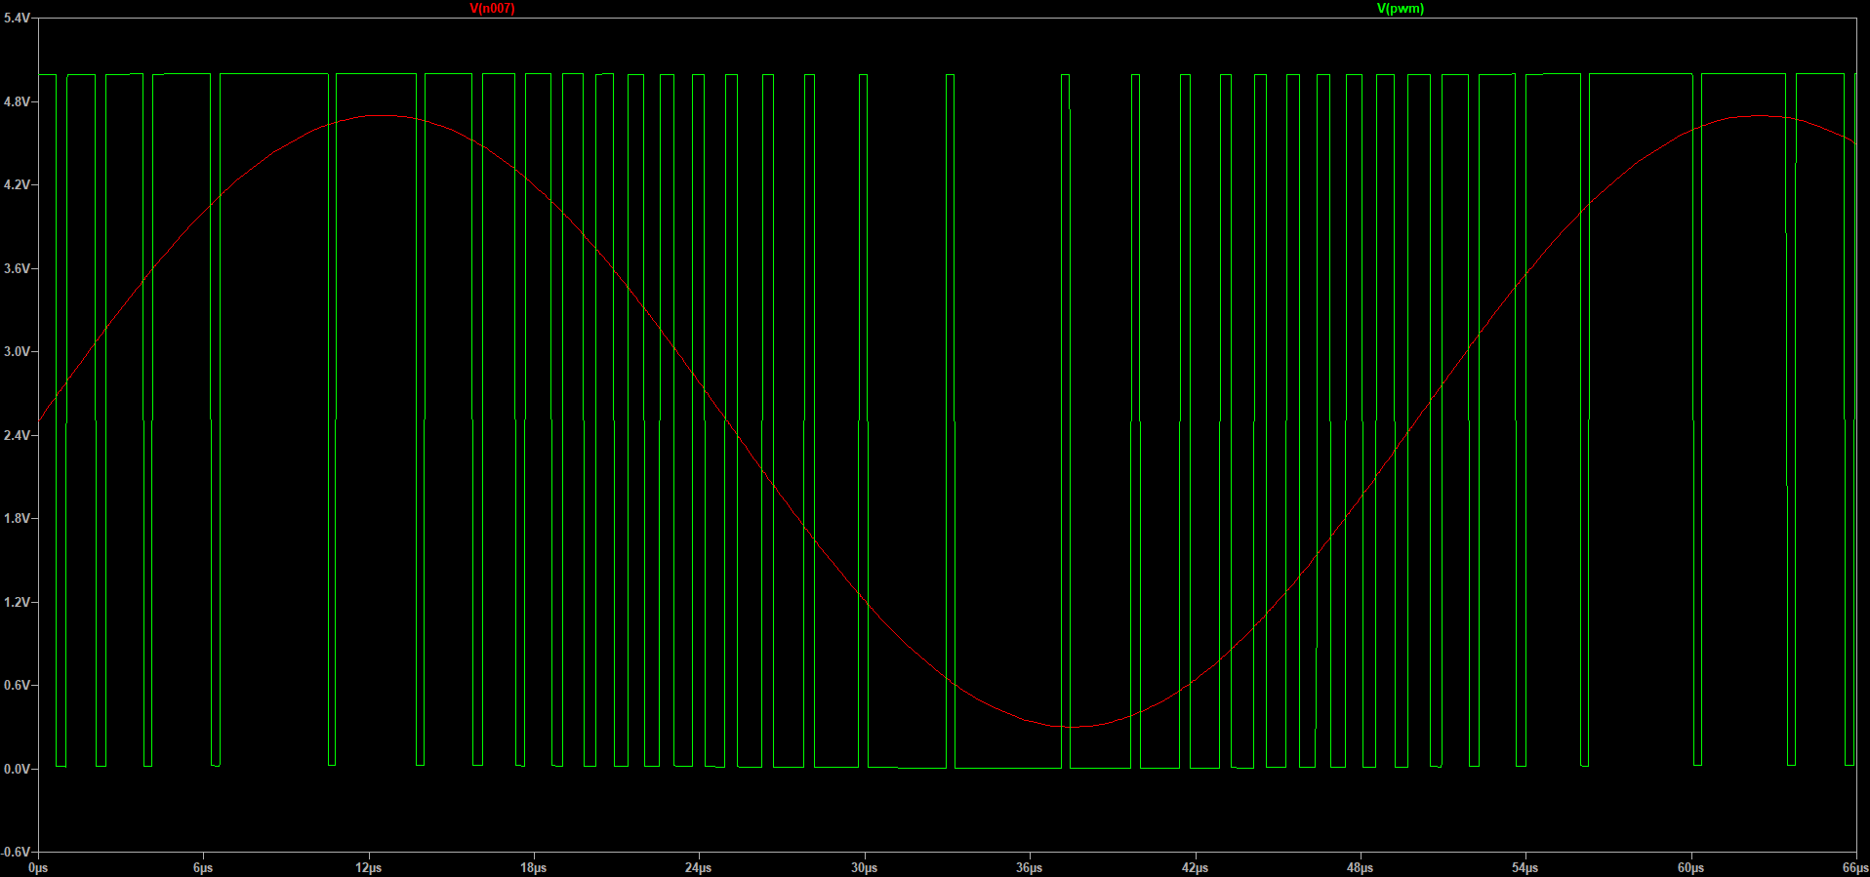The width and height of the screenshot is (1870, 877).
Task: Click the 66µs time axis label
Action: click(x=1855, y=867)
